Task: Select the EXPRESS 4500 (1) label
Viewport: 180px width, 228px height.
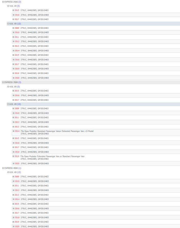Action: coord(13,168)
